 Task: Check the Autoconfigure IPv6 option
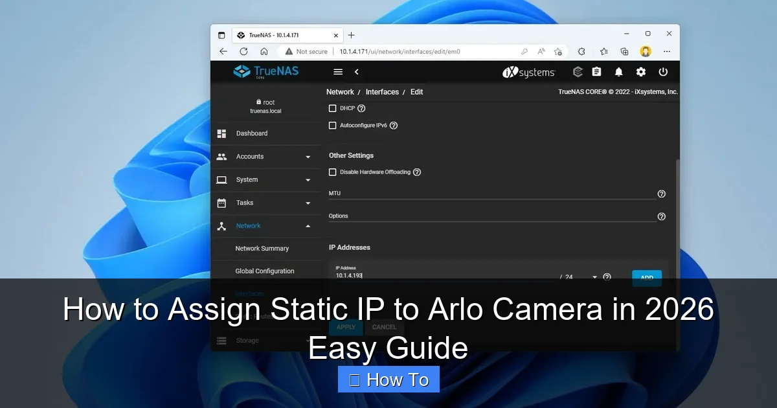click(x=332, y=125)
